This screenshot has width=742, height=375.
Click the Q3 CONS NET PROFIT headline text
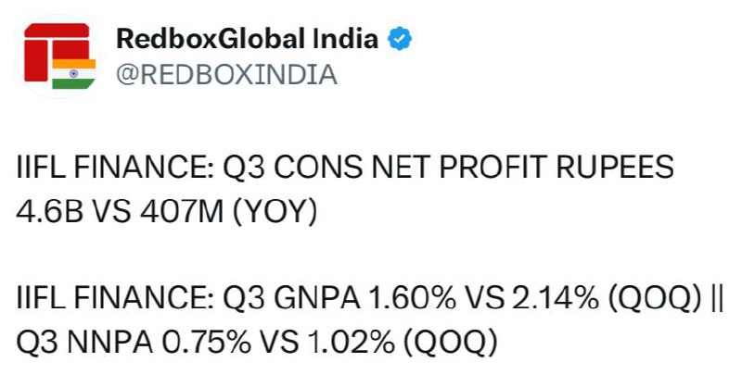345,168
